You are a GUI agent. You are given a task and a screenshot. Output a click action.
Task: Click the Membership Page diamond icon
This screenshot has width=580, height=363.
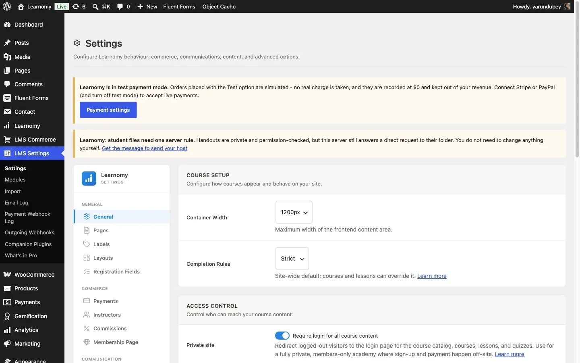[x=87, y=342]
